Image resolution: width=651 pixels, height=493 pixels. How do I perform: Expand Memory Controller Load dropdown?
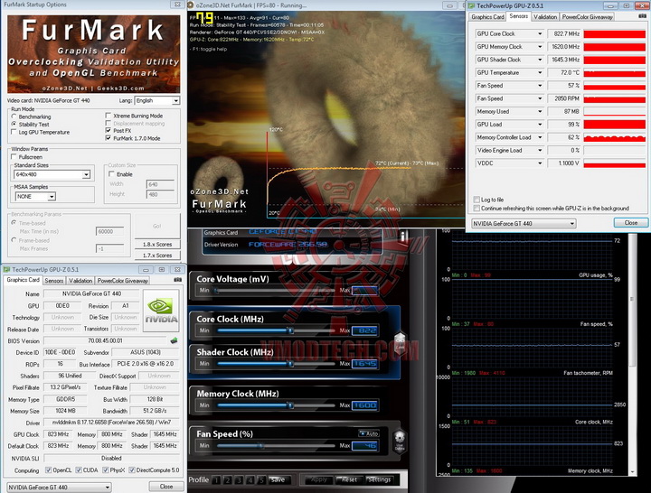click(x=540, y=137)
